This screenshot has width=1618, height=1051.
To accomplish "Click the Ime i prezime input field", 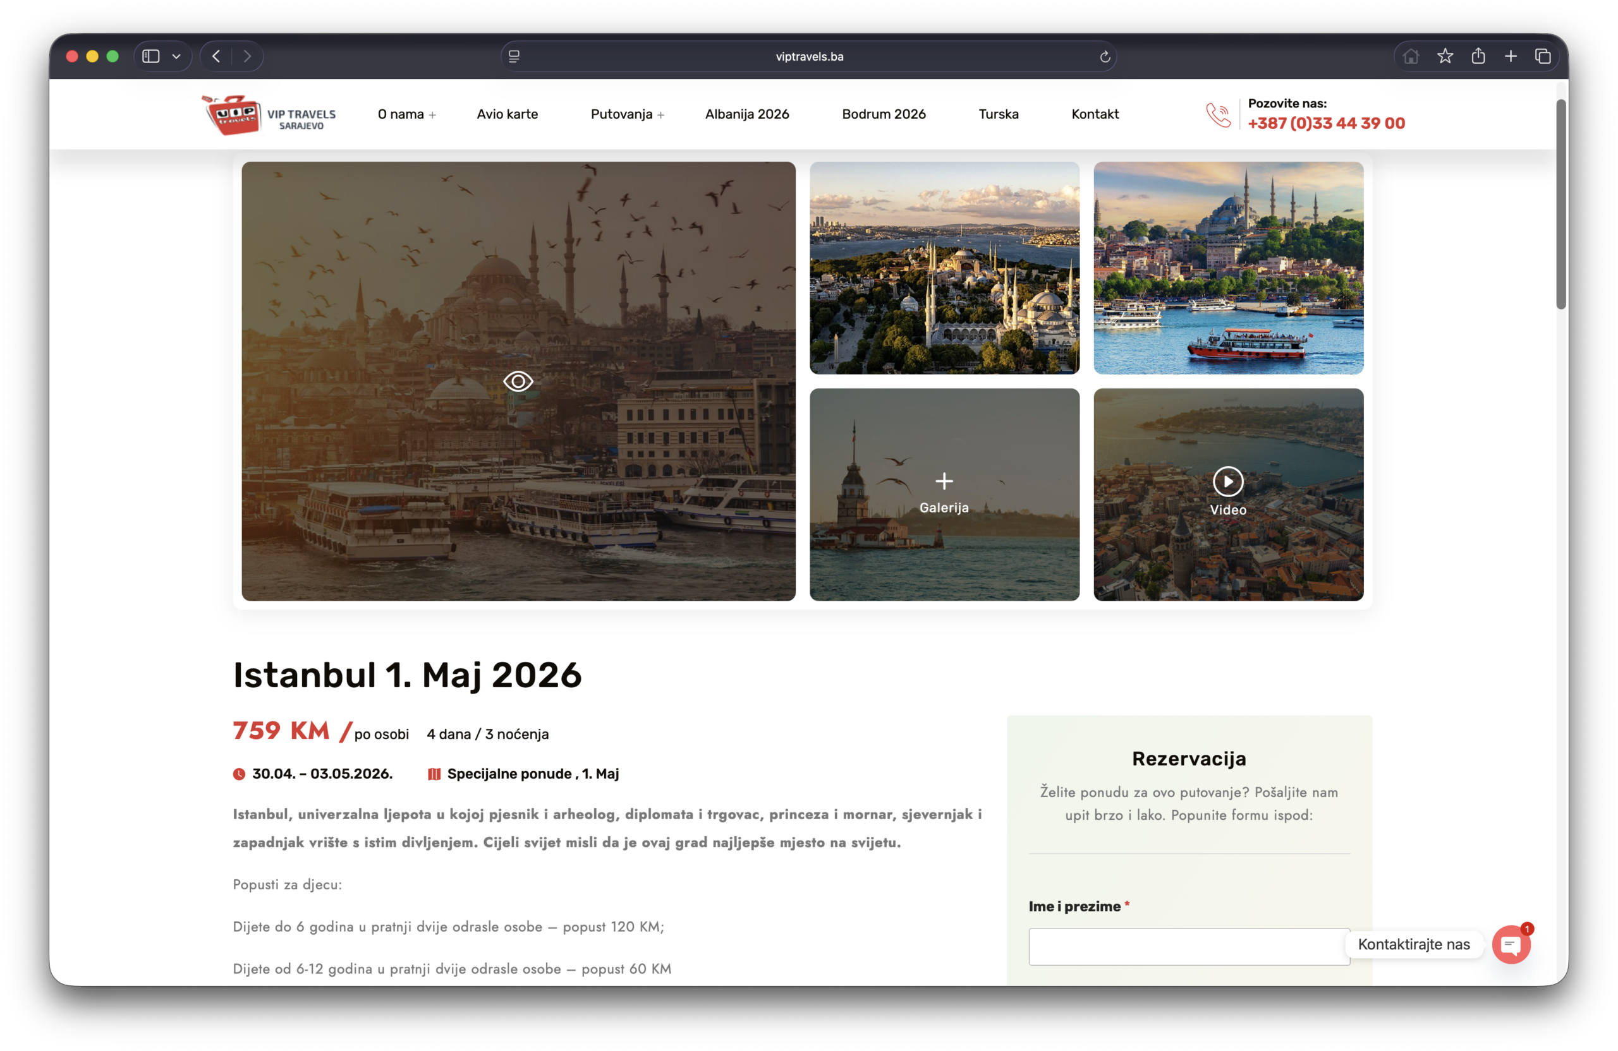I will [1188, 946].
